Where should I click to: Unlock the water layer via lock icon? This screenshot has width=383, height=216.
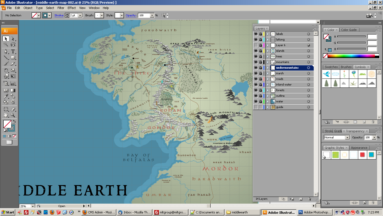pyautogui.click(x=260, y=101)
